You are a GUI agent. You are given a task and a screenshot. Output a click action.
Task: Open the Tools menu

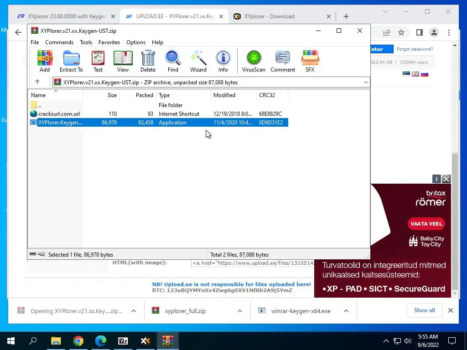pos(86,42)
